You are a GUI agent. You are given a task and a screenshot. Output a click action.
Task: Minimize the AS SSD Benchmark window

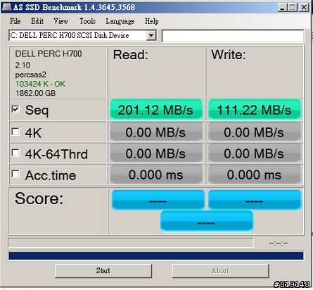pyautogui.click(x=283, y=8)
